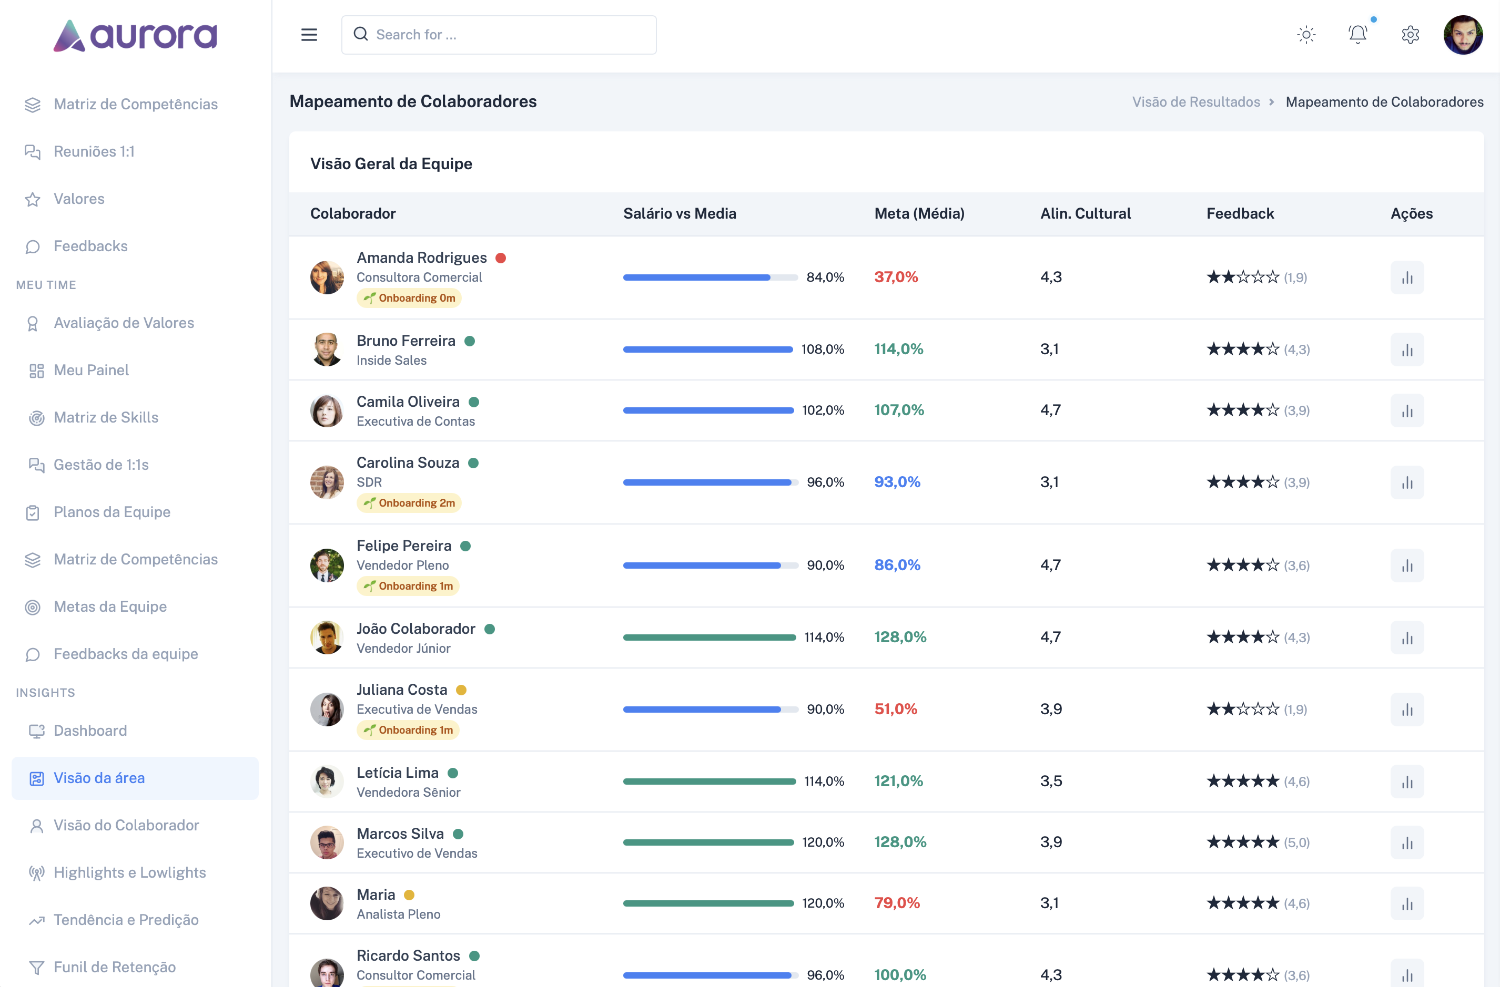Viewport: 1500px width, 987px height.
Task: Open Feedbacks da equipe
Action: 135,654
